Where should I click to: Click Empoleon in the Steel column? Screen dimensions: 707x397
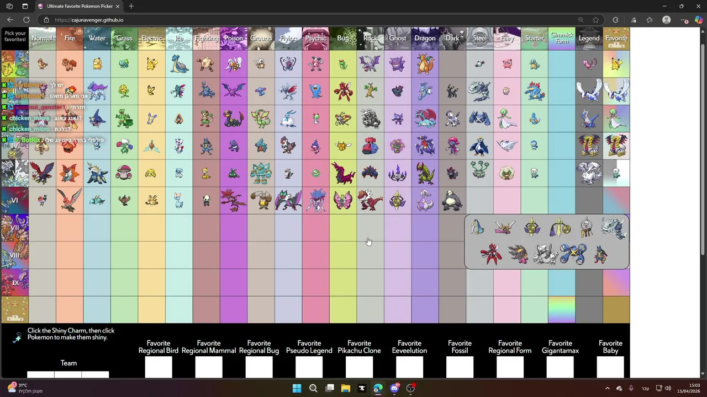pos(479,146)
